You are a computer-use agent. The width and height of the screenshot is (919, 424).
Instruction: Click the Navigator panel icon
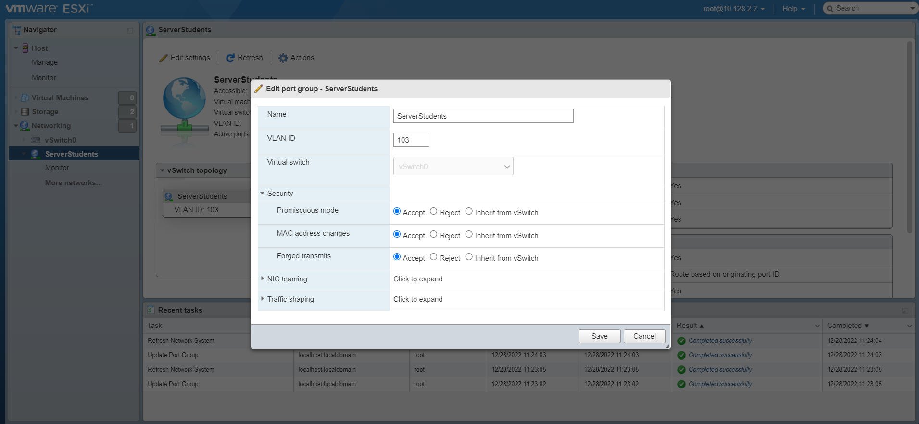(16, 30)
